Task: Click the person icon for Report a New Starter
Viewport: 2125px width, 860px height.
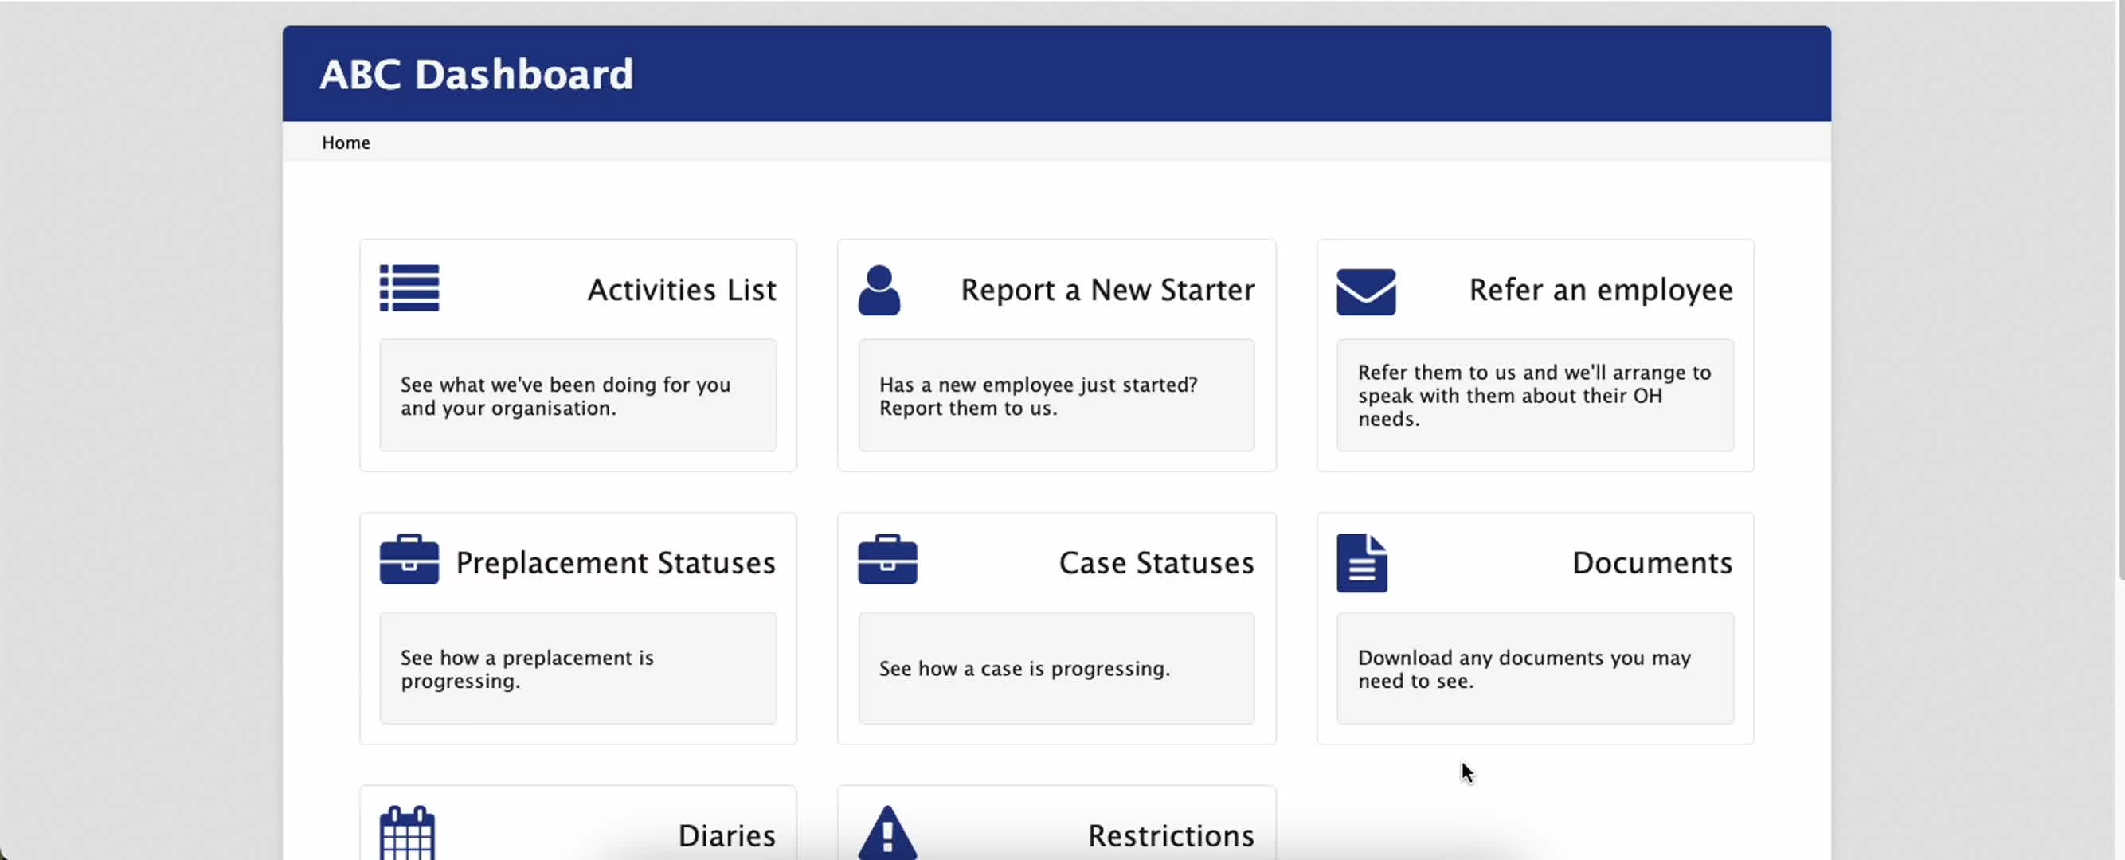Action: pos(879,290)
